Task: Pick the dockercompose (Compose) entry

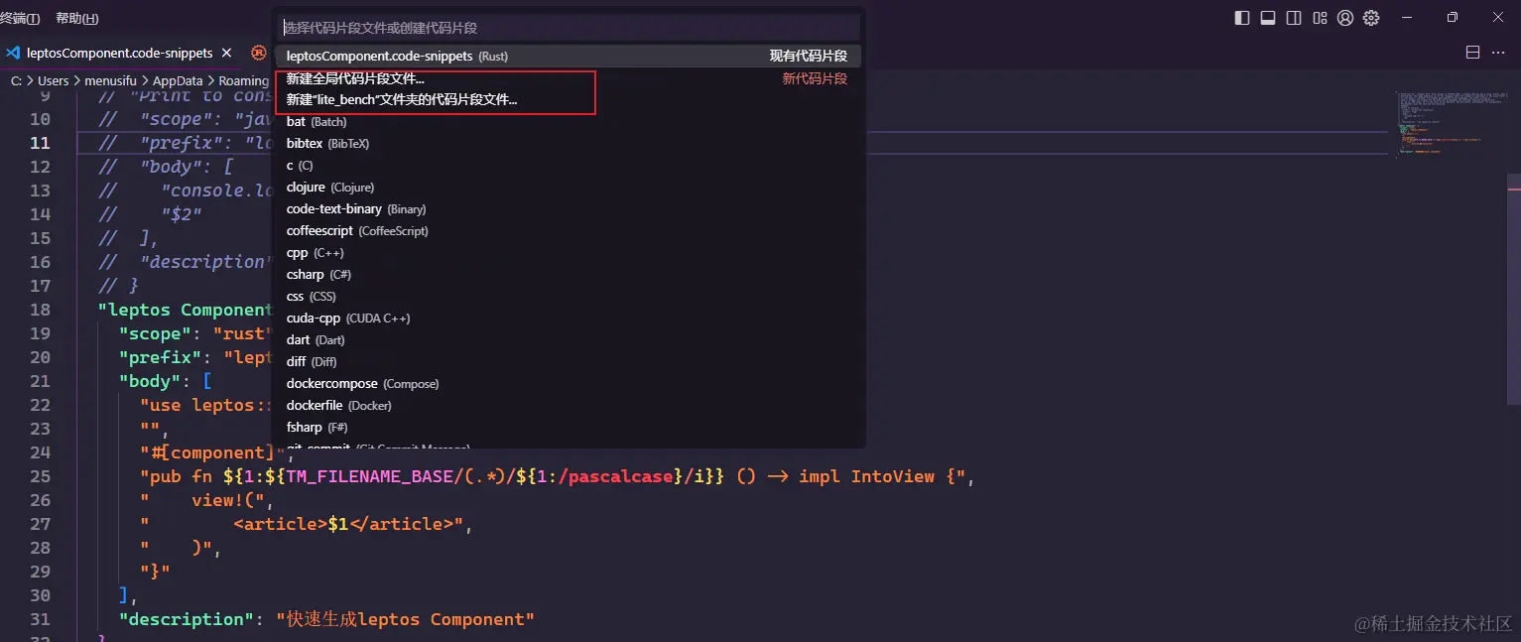Action: (568, 384)
